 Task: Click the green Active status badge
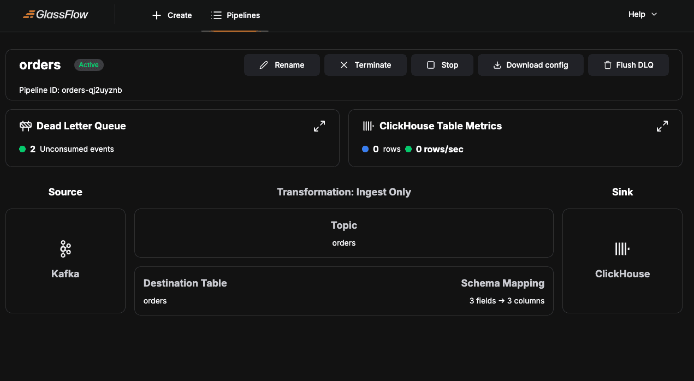tap(88, 64)
